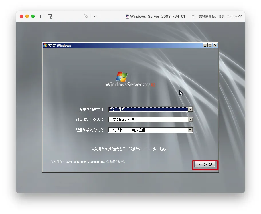Minimize the 安装 Windows dialog
This screenshot has width=261, height=214.
click(205, 45)
